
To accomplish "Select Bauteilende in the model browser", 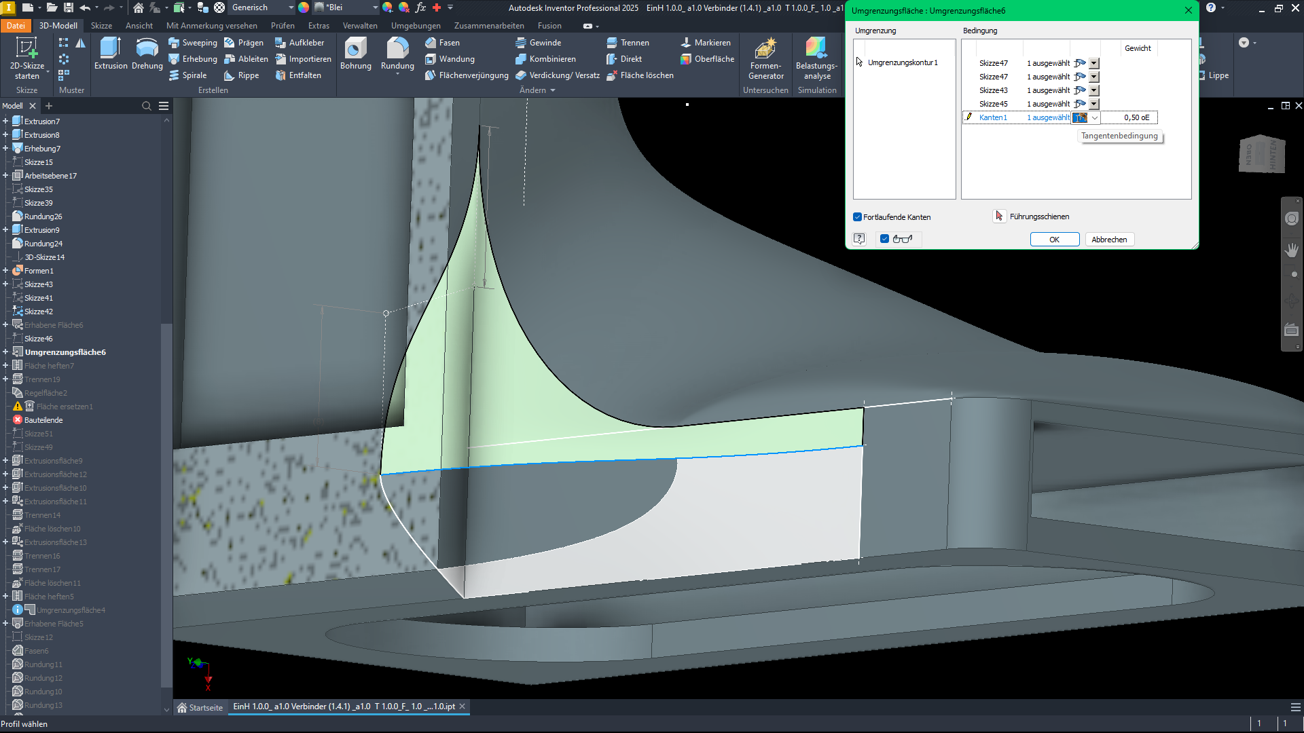I will click(43, 420).
